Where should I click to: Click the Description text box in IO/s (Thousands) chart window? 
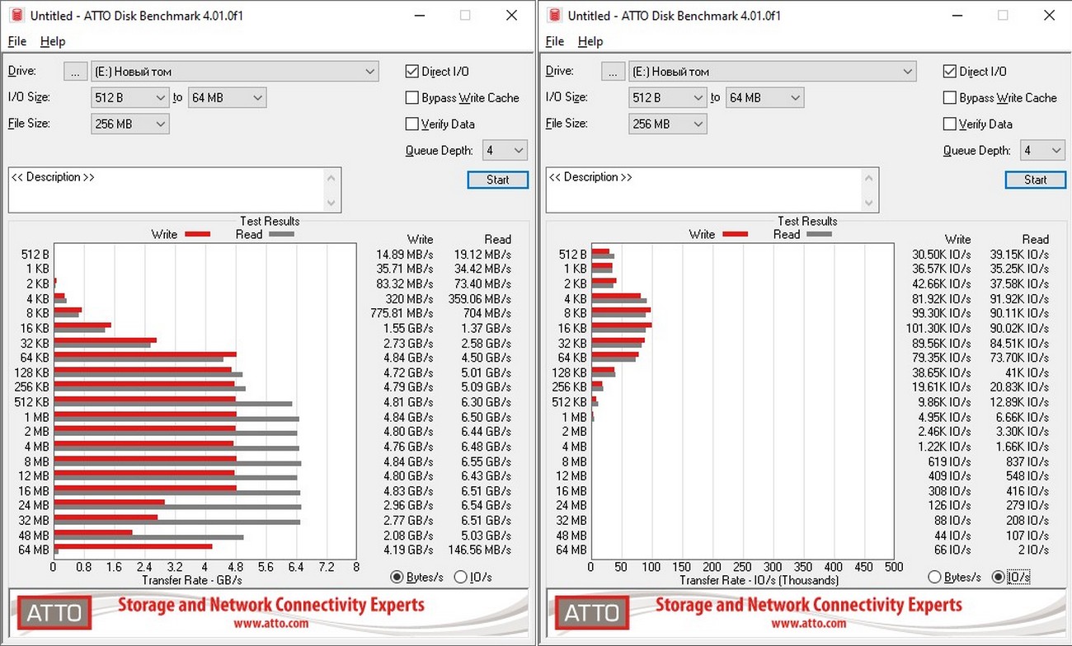point(704,190)
